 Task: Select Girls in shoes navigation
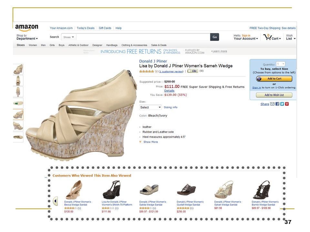52,45
